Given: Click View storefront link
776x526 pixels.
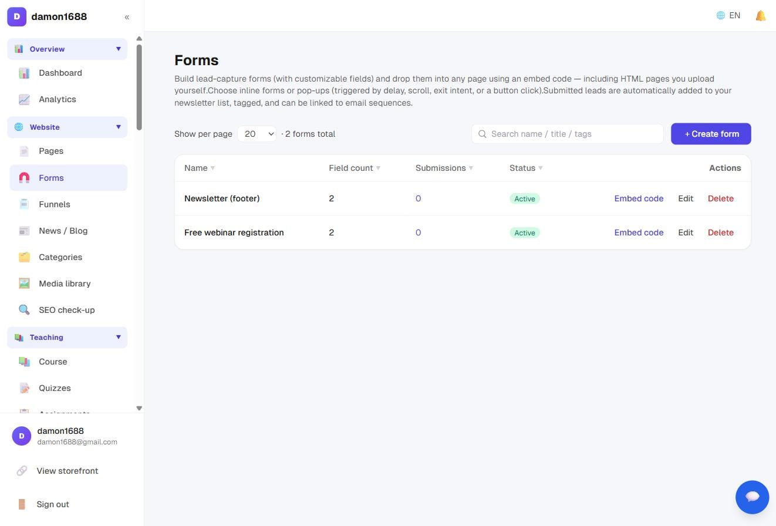Looking at the screenshot, I should 68,471.
